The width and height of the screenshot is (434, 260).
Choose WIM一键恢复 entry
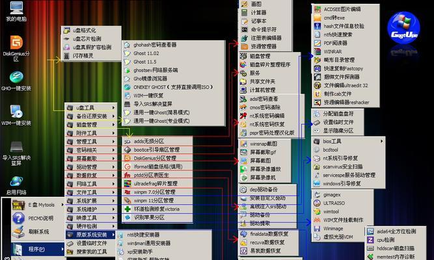point(174,96)
